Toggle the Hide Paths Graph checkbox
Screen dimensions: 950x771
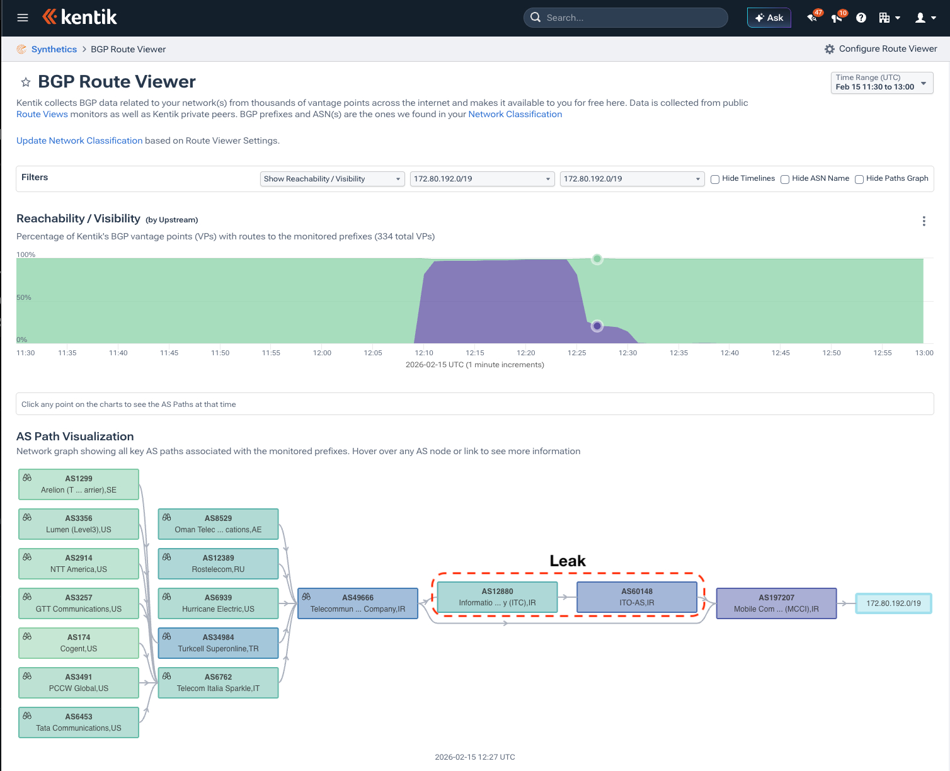[x=859, y=180]
